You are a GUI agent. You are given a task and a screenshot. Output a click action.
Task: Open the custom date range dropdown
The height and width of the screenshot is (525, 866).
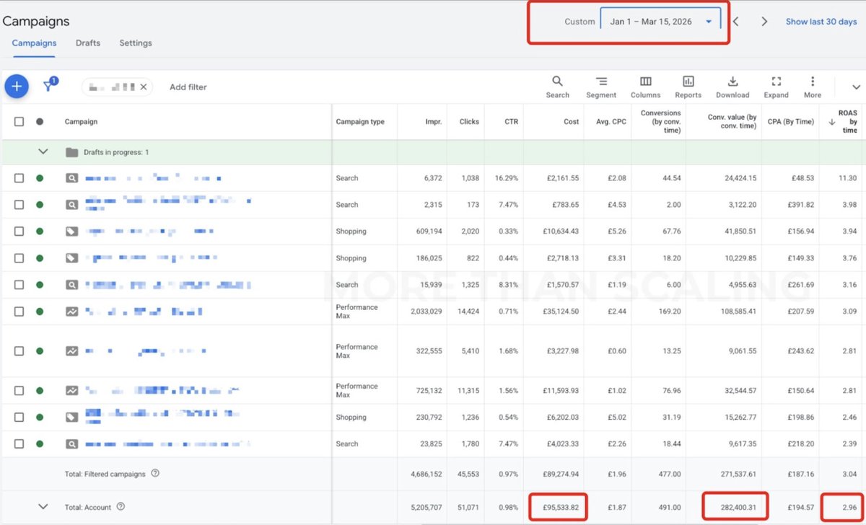pyautogui.click(x=660, y=22)
